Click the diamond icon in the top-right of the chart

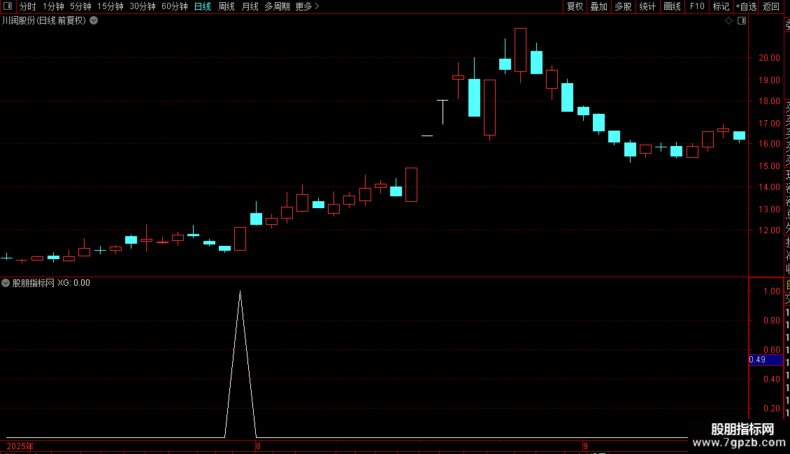tap(728, 21)
